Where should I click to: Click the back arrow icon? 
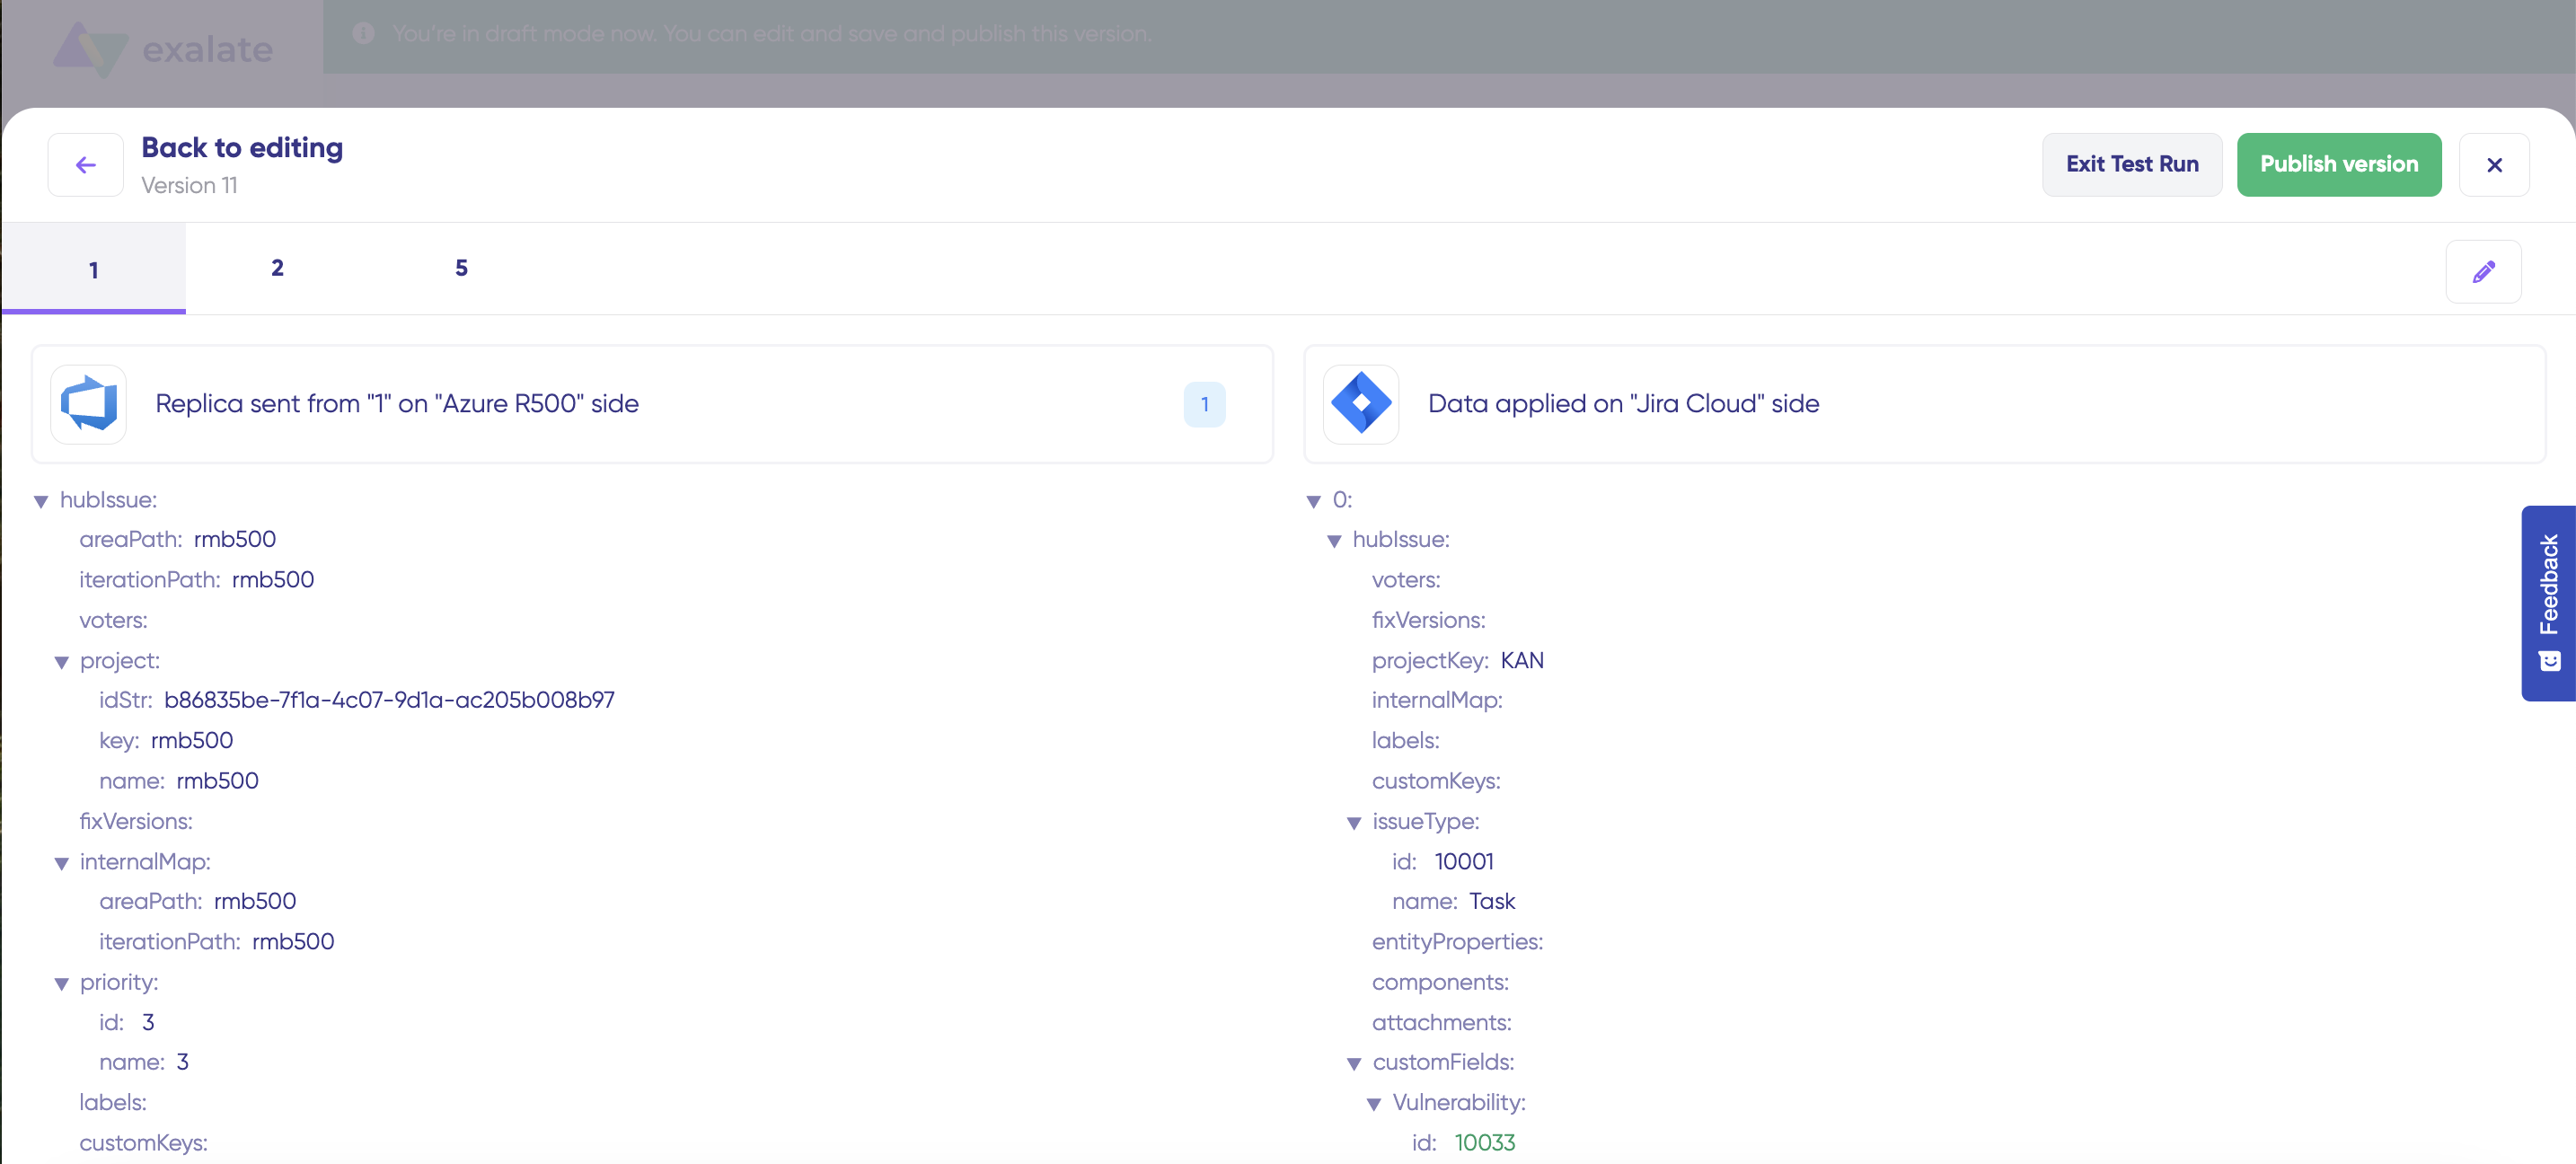click(x=86, y=165)
